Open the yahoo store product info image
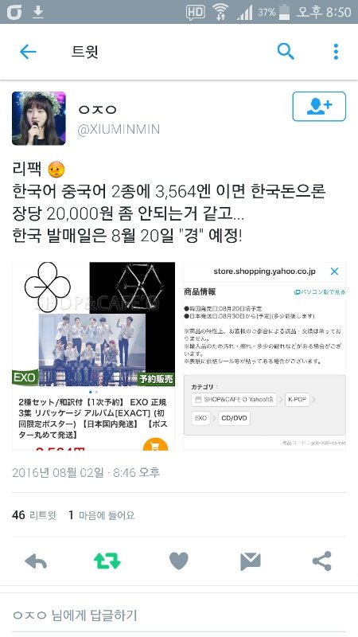 click(x=265, y=356)
